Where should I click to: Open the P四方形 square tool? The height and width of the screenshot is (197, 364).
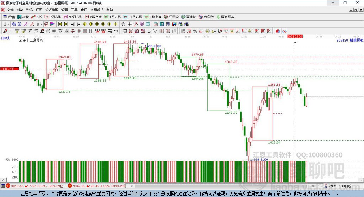(53, 17)
